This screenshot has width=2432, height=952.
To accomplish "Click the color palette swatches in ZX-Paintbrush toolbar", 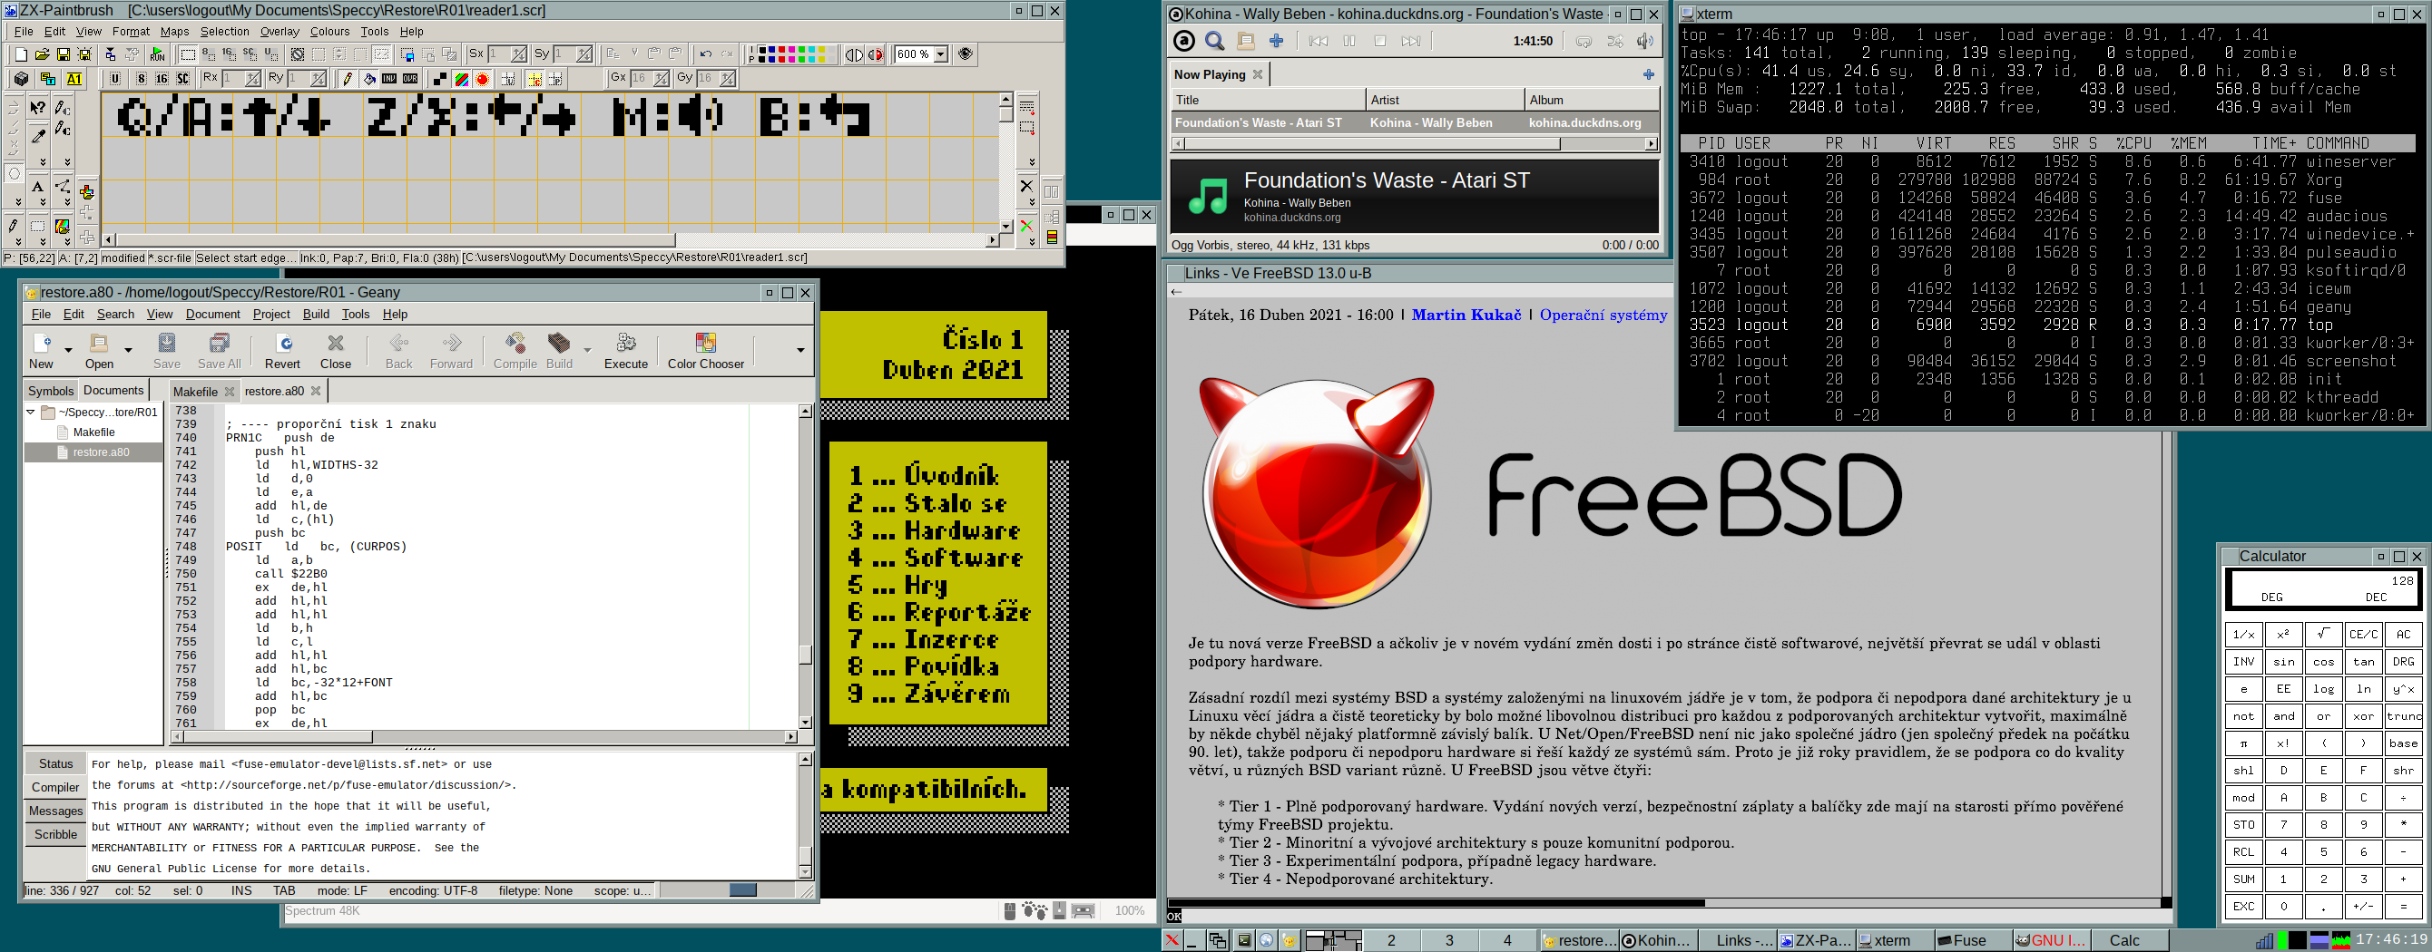I will pyautogui.click(x=791, y=54).
